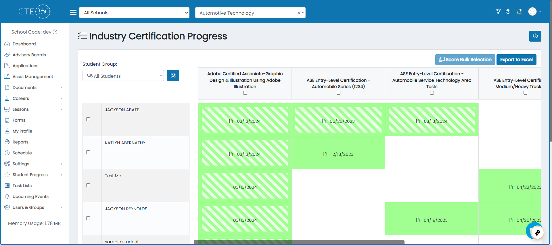Click the Advisory Boards handshake icon
The image size is (552, 245).
coord(7,55)
